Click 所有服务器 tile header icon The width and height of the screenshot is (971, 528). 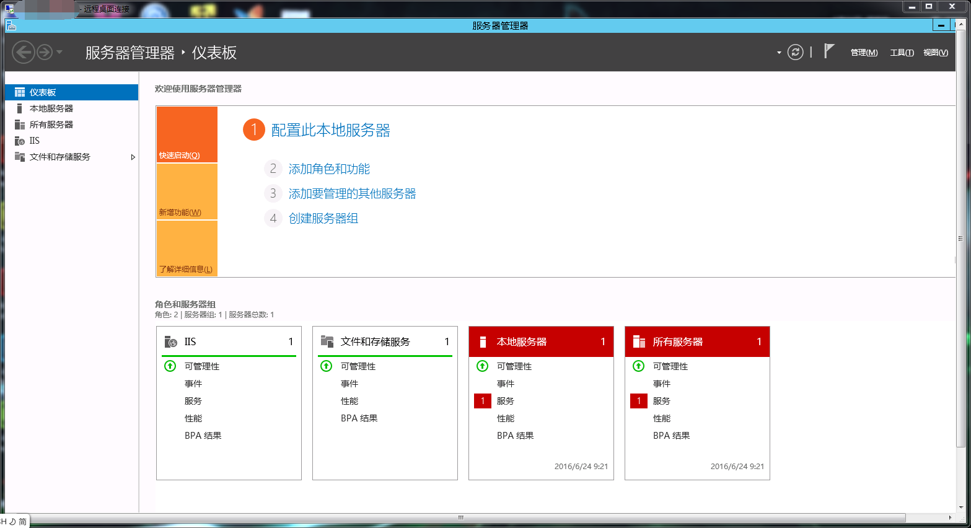tap(639, 341)
